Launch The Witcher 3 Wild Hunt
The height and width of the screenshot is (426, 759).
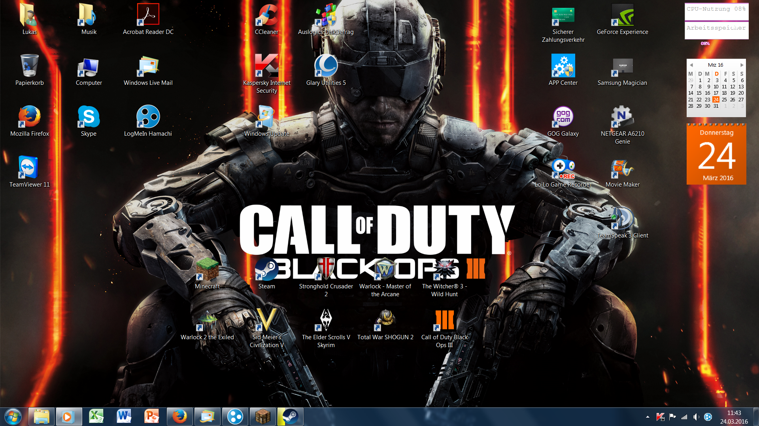click(x=444, y=277)
